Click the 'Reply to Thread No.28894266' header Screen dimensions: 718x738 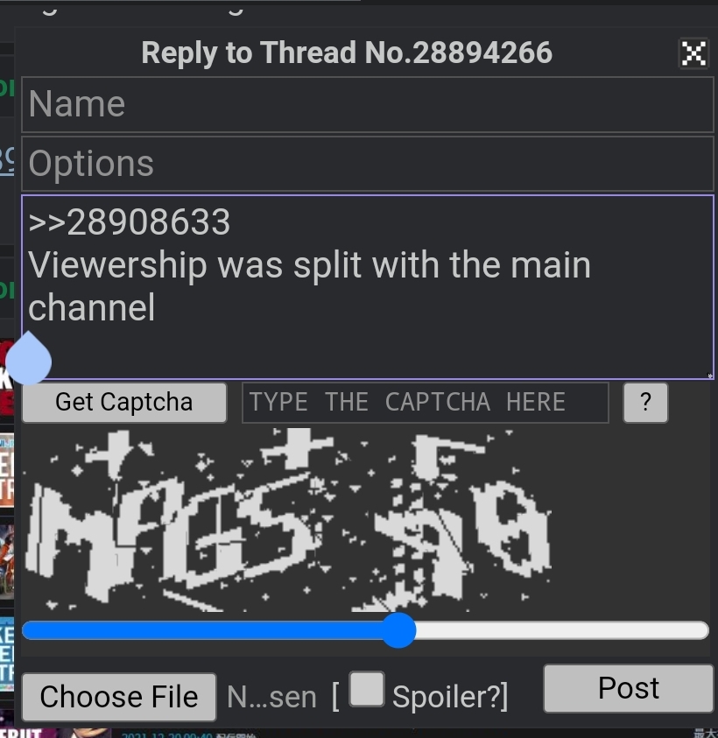point(347,53)
